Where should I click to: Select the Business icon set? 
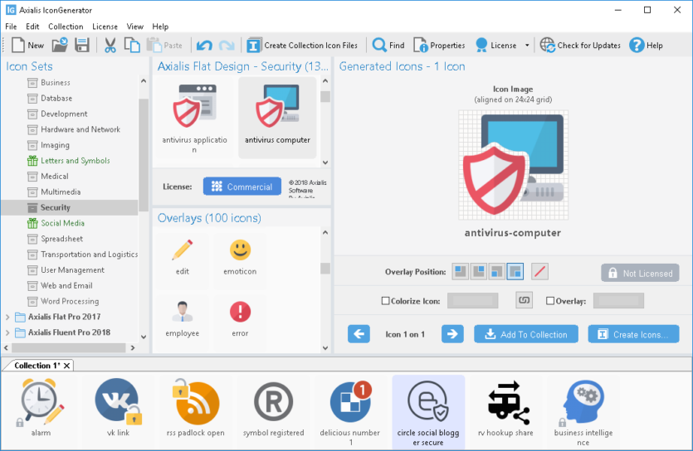[56, 83]
